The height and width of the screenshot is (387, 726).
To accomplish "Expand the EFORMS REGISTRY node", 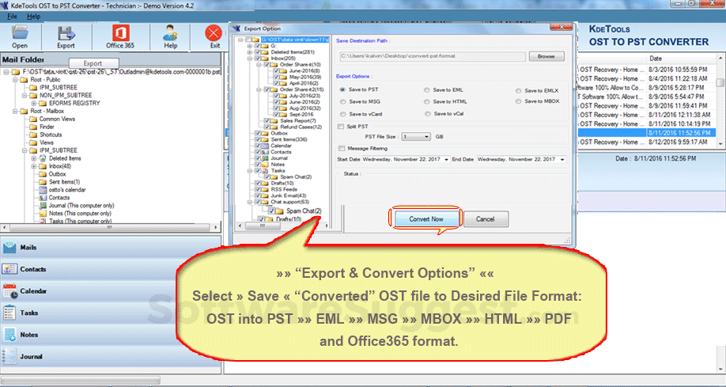I will coord(34,104).
